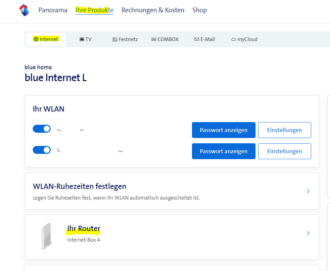Click the Swisscom logo icon
The image size is (330, 271).
tap(24, 10)
